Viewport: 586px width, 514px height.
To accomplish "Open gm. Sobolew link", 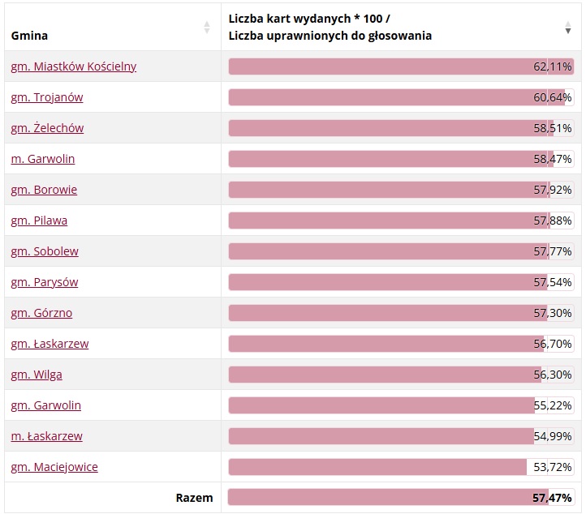I will [45, 251].
